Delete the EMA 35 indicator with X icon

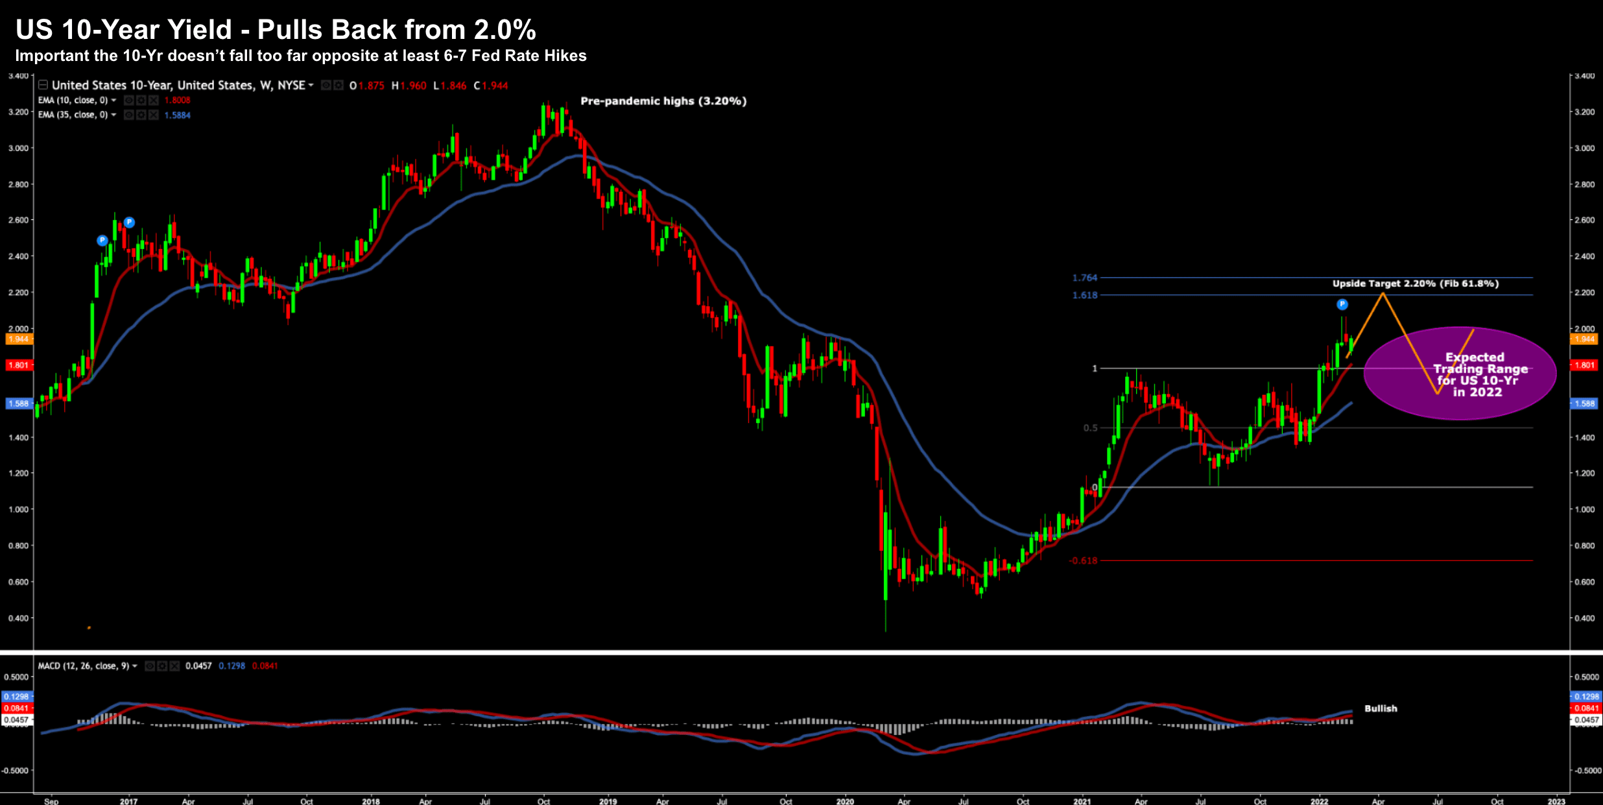(x=154, y=115)
